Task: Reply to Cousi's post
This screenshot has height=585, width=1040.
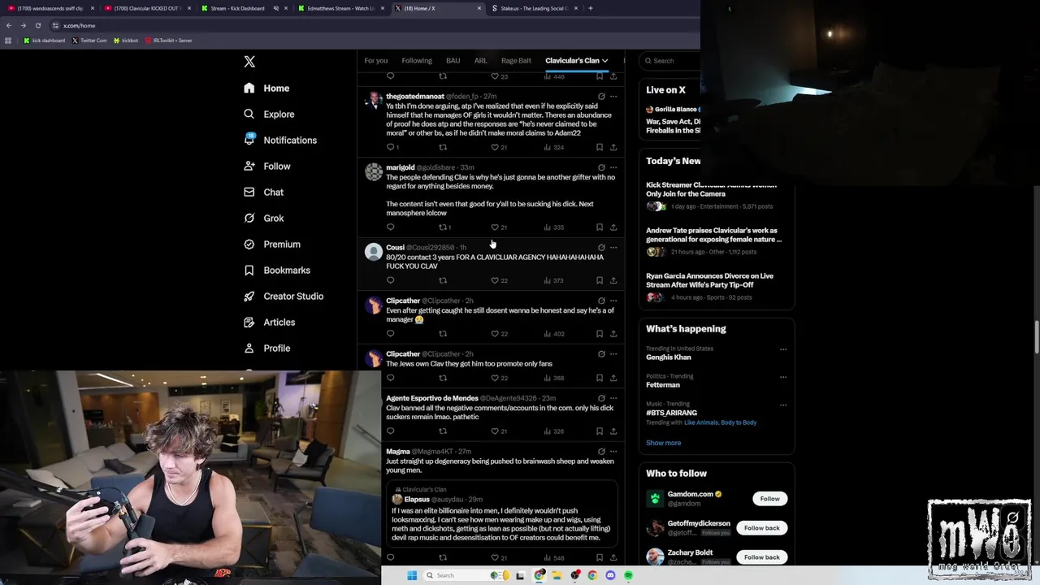Action: [x=390, y=280]
